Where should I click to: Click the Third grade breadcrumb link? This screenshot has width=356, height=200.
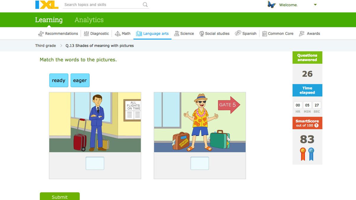(46, 46)
